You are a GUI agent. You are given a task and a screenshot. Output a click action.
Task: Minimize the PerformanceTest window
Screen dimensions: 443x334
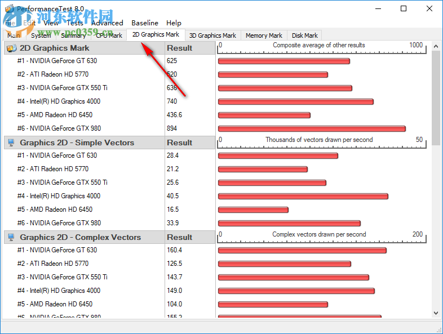pos(378,9)
